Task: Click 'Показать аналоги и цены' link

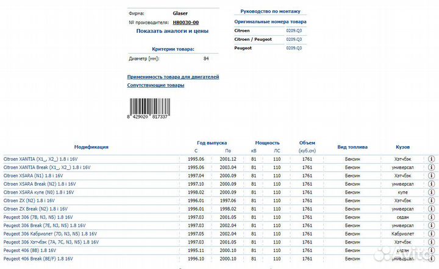Action: point(172,30)
